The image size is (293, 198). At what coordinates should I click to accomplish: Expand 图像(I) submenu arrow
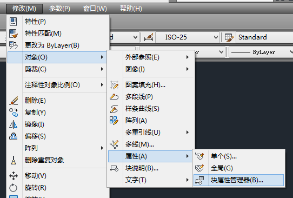[188, 69]
